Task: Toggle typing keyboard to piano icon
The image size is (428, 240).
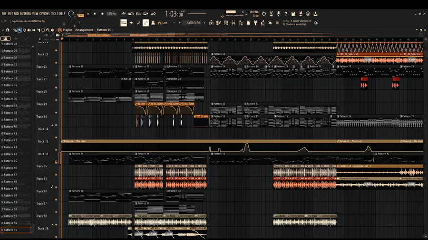Action: tap(124, 23)
